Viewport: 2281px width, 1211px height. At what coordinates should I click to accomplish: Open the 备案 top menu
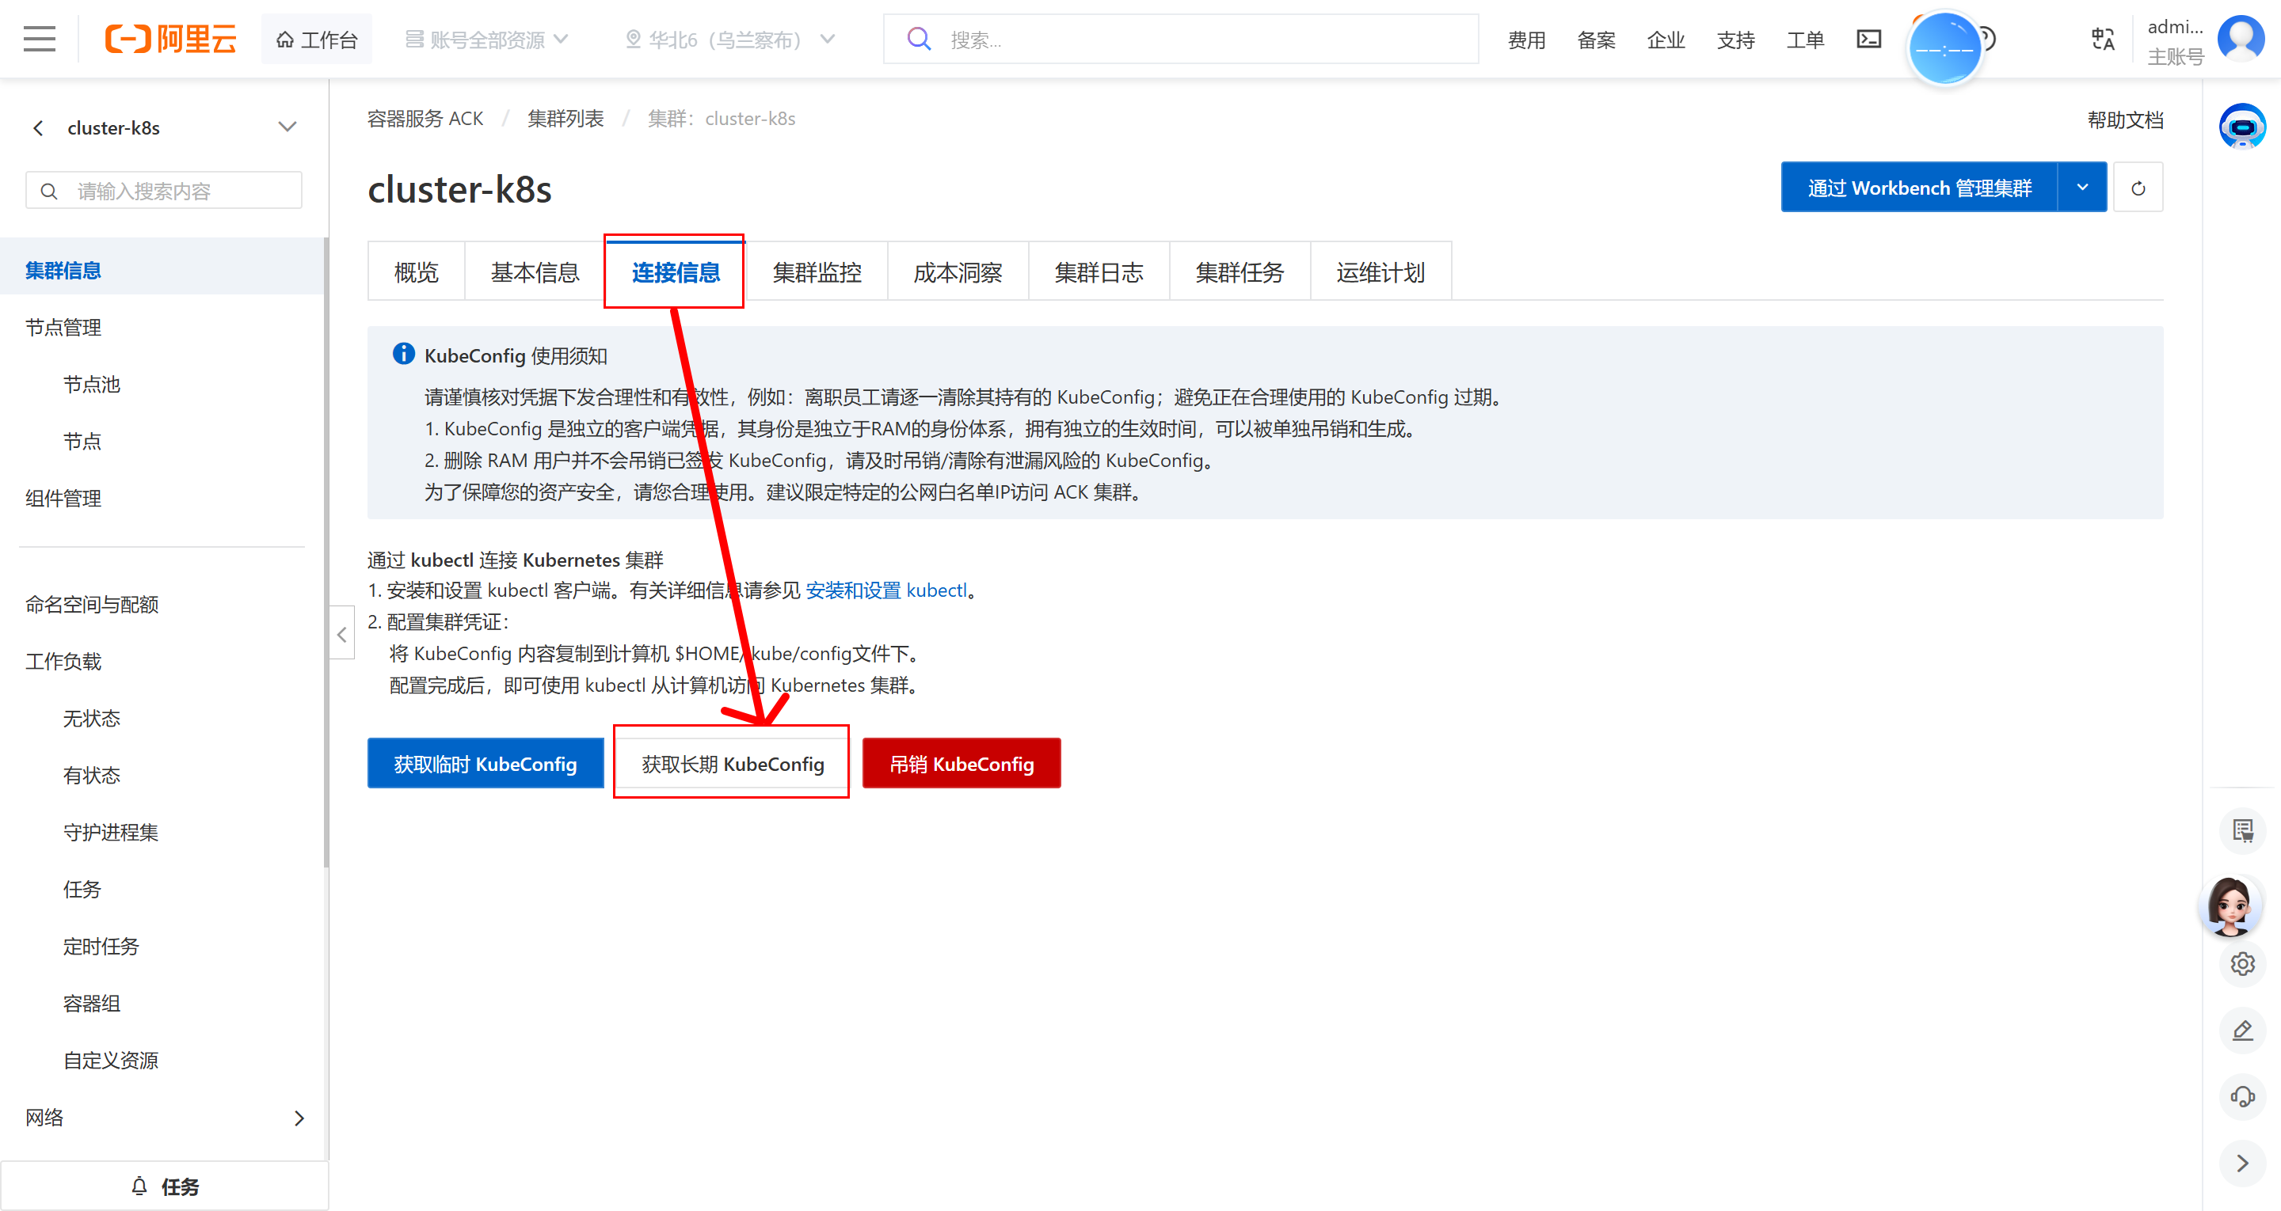coord(1597,40)
